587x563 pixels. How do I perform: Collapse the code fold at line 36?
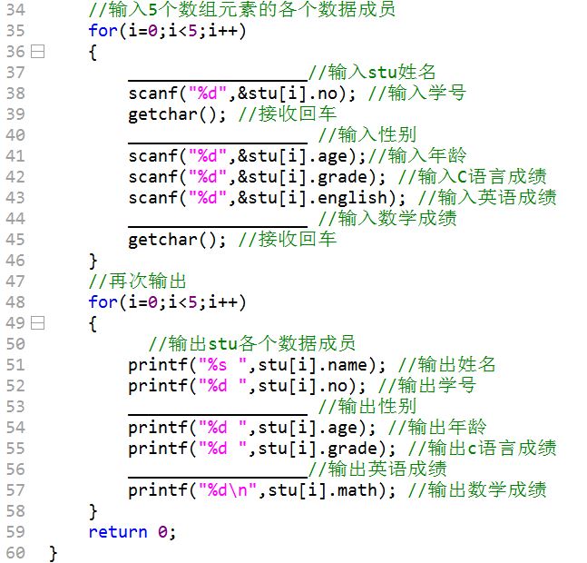[37, 52]
